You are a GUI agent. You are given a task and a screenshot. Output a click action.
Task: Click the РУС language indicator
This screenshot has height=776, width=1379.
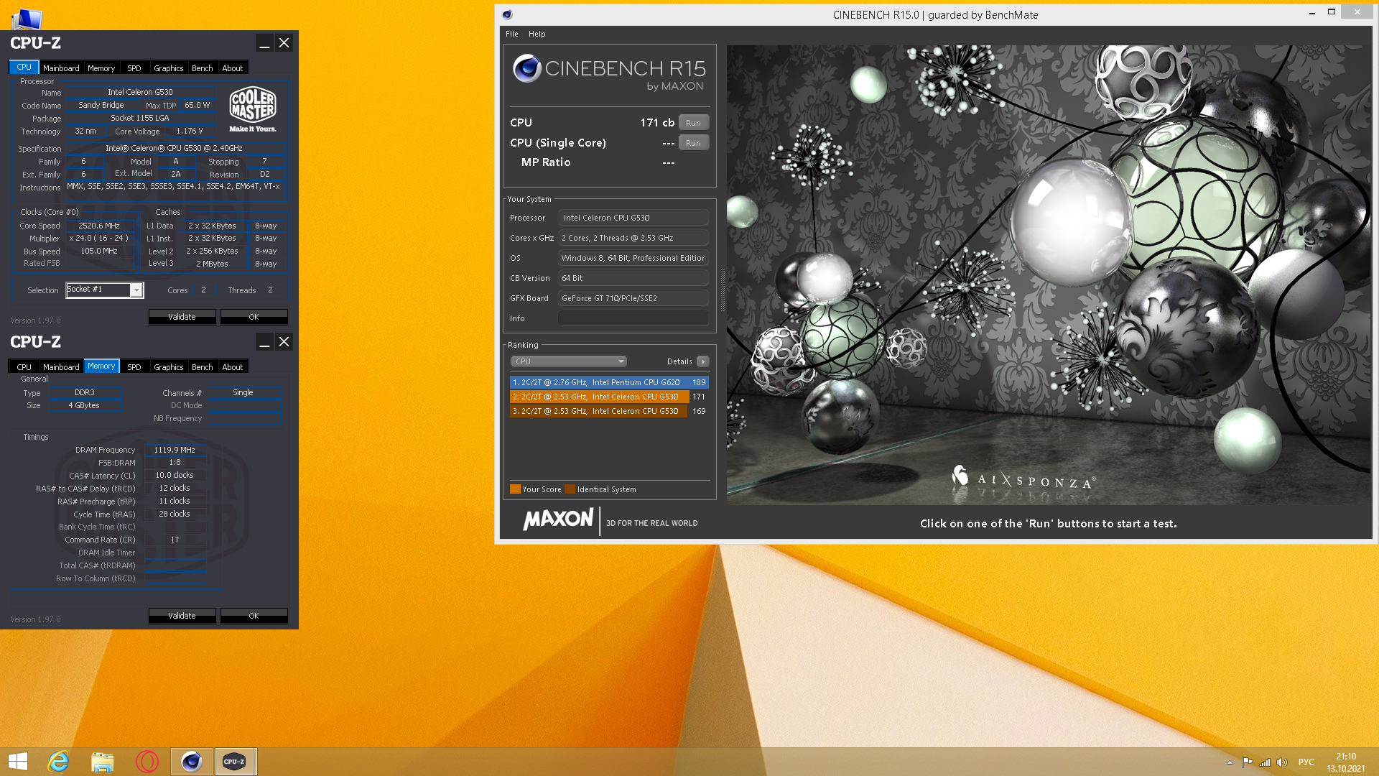[1306, 762]
